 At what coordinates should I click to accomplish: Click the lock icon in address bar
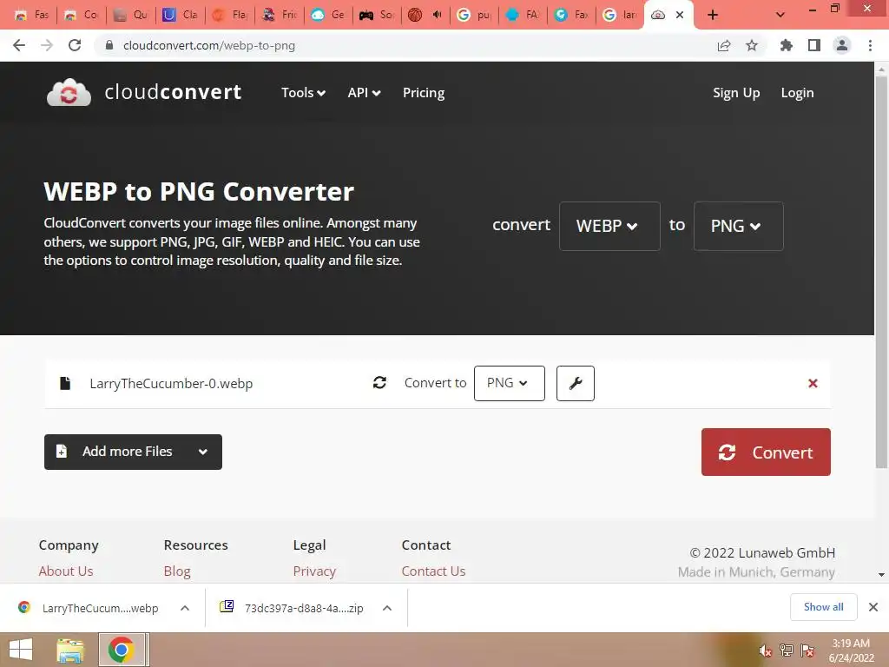(x=109, y=45)
